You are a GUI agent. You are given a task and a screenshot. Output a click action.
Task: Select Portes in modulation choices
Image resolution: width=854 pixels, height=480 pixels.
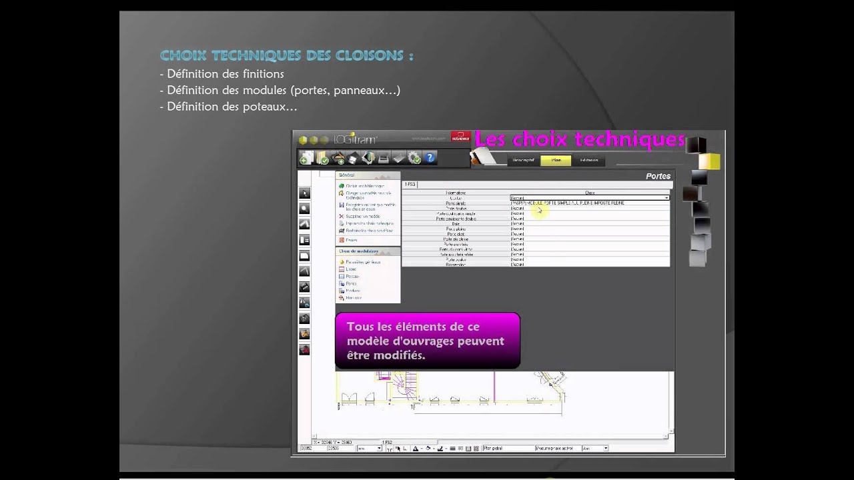tap(351, 283)
